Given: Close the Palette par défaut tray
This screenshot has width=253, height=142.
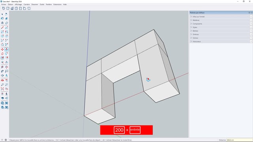Looking at the screenshot, I should tap(251, 13).
